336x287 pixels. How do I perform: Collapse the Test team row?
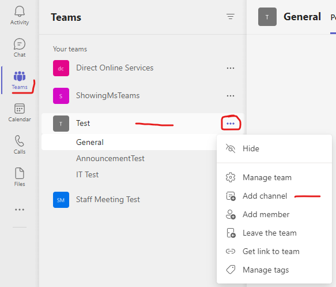tap(143, 124)
